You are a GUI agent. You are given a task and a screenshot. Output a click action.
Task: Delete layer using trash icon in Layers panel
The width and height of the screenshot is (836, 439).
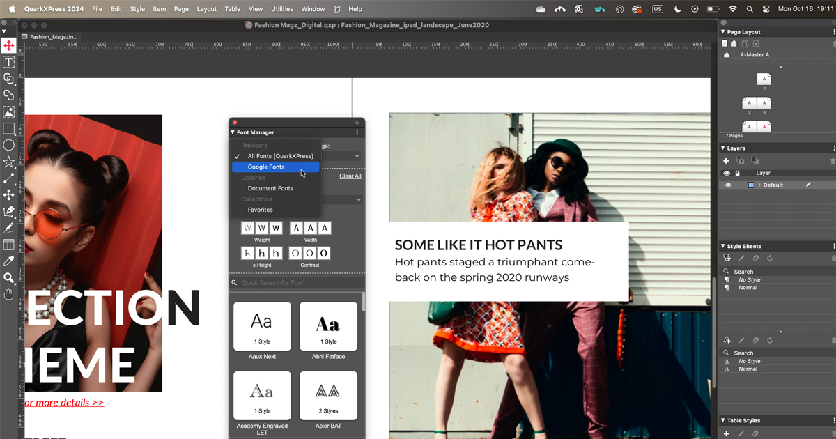(x=833, y=161)
